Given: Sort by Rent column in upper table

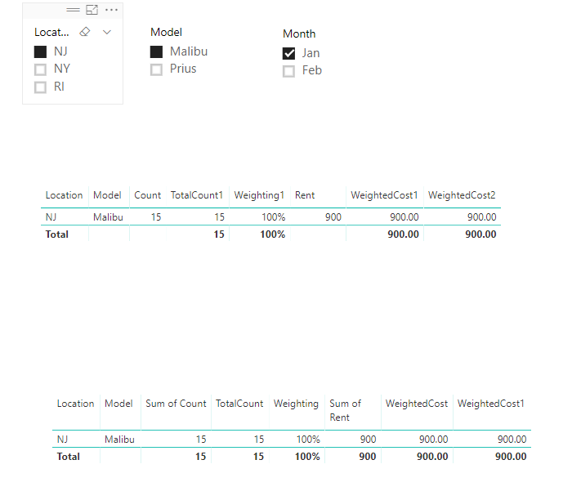Looking at the screenshot, I should (x=305, y=195).
